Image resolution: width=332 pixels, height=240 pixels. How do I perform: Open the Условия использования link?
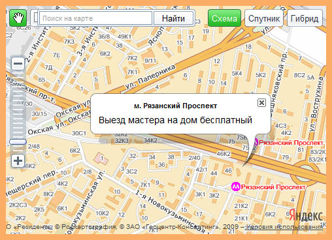click(x=284, y=227)
